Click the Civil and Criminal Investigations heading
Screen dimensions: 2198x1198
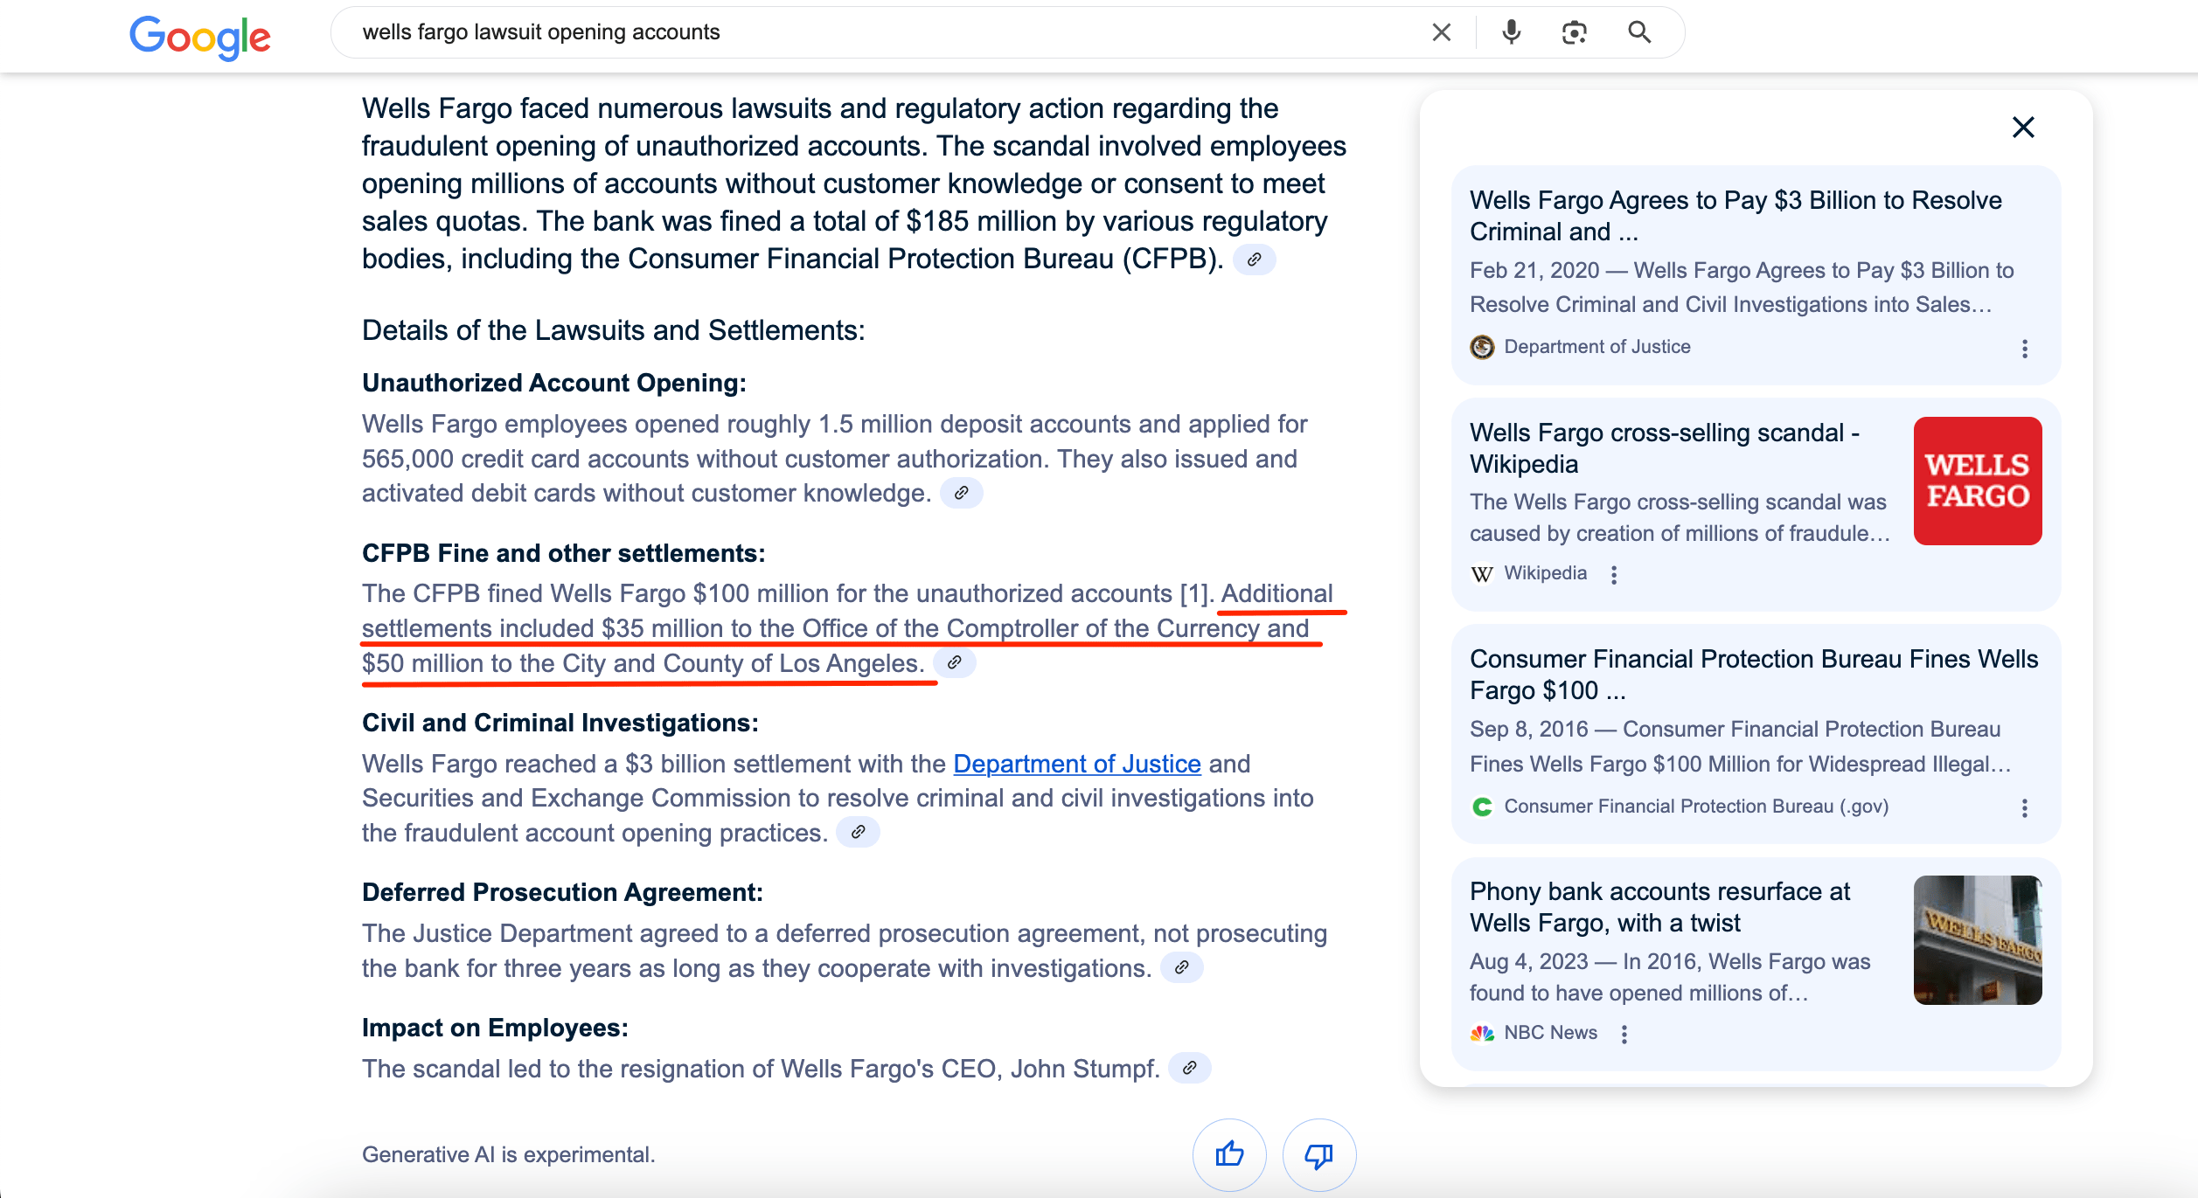click(560, 723)
